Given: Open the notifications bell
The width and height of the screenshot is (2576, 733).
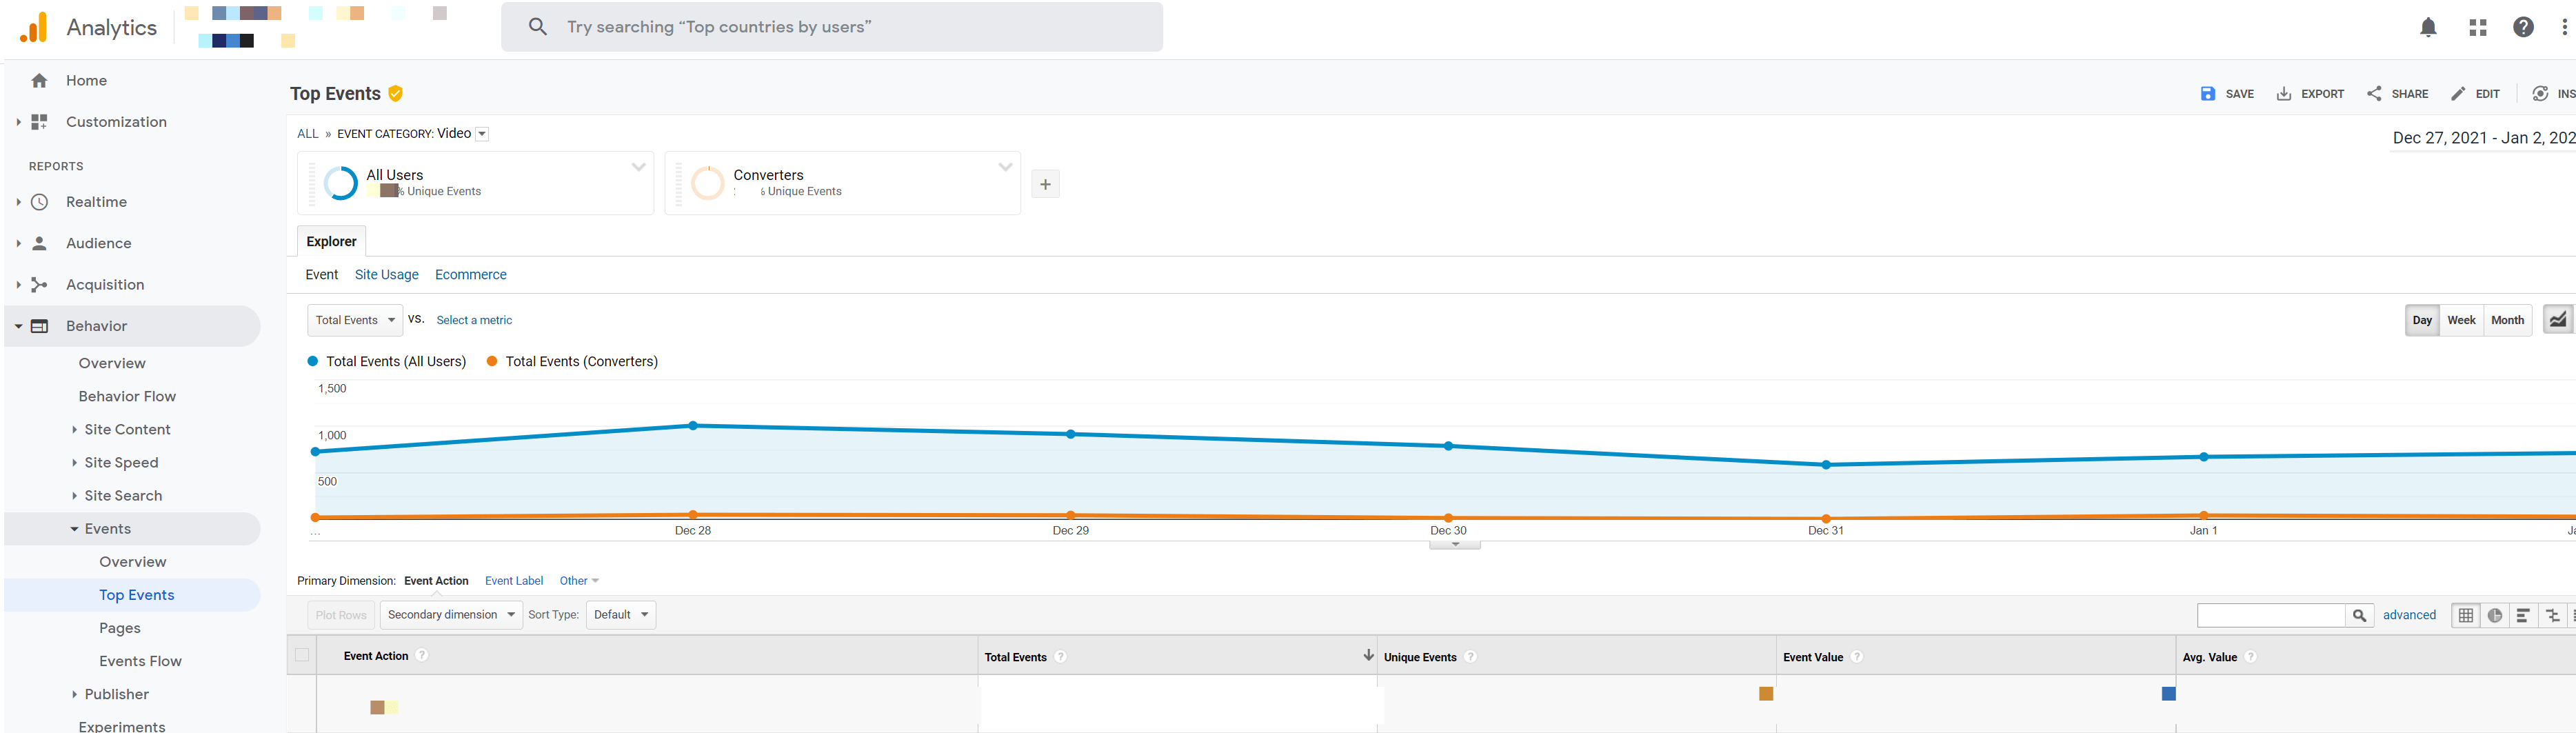Looking at the screenshot, I should tap(2428, 27).
